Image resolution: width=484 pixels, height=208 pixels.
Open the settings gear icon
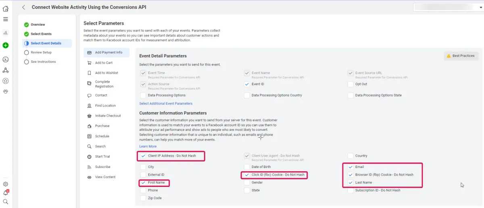6,184
